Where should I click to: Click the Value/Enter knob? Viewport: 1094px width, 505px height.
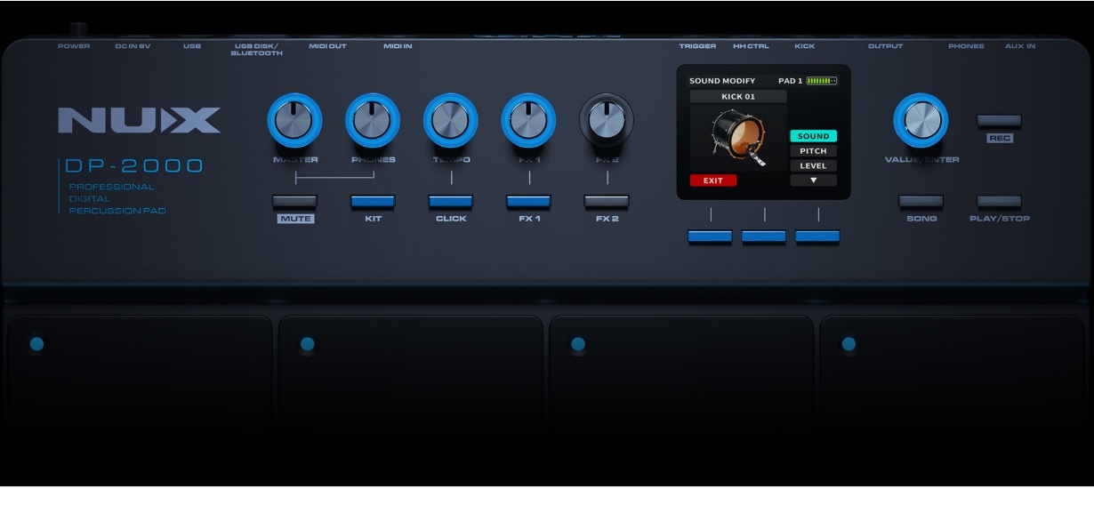click(921, 120)
